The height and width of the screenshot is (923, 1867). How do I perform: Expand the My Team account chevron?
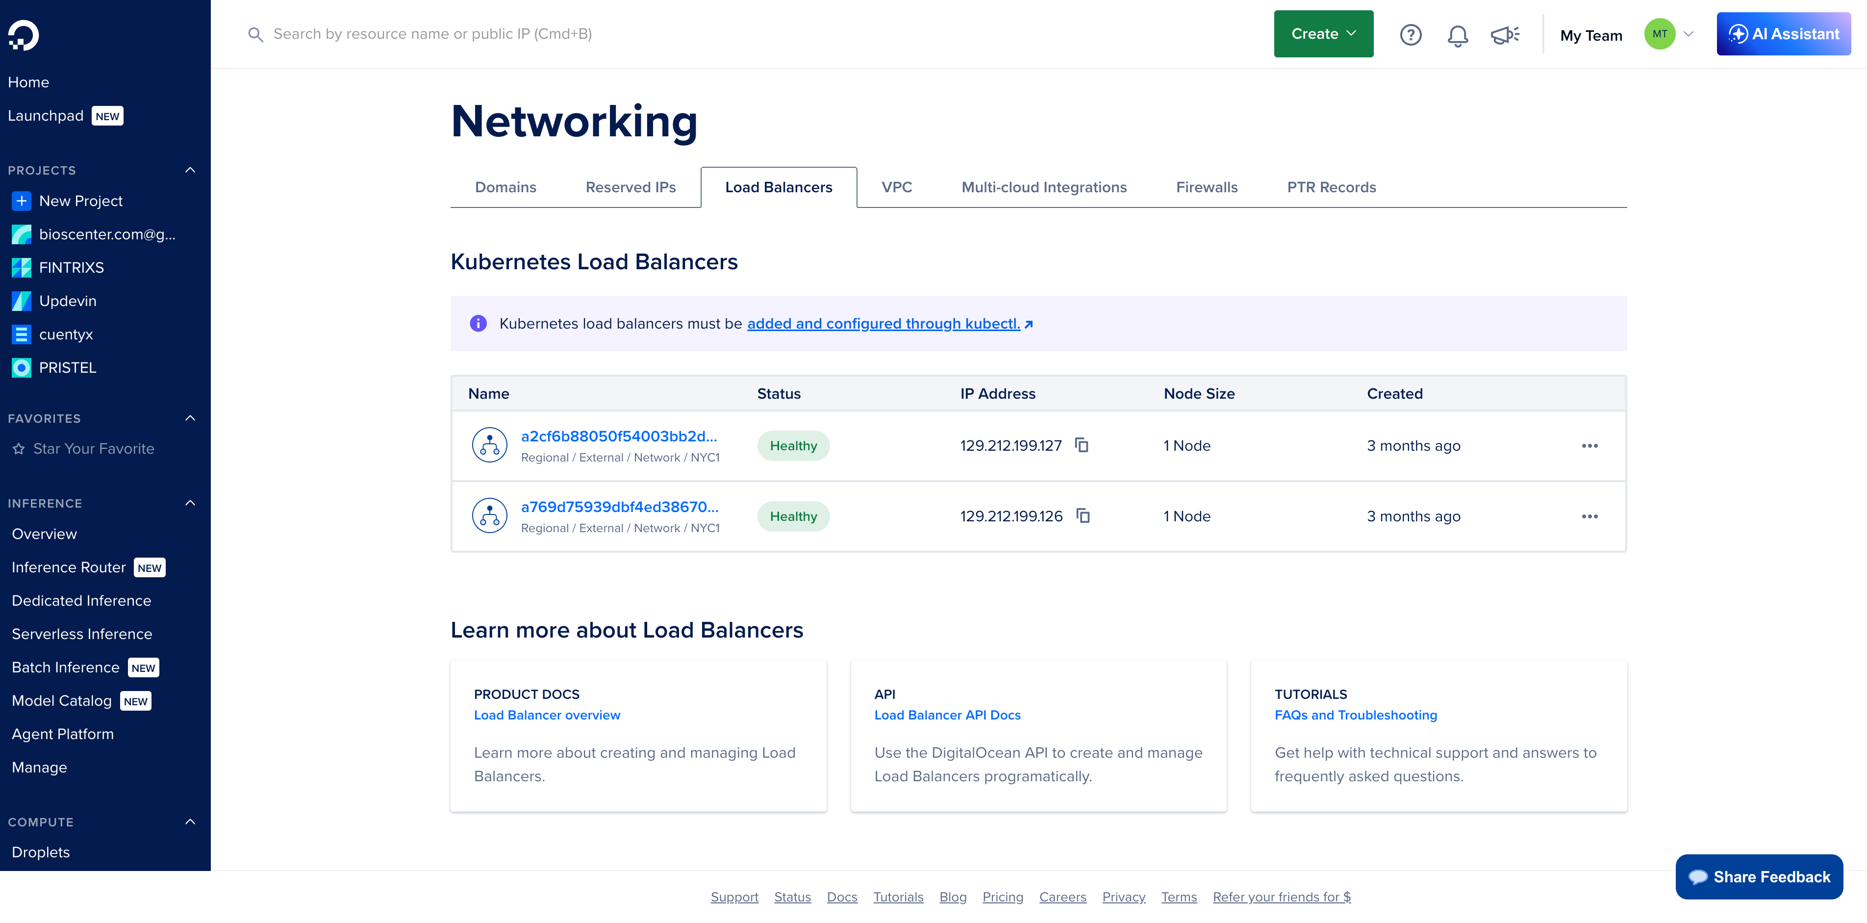pos(1688,34)
